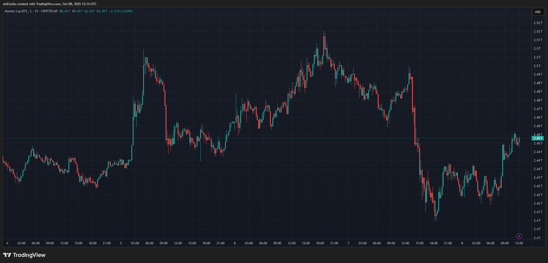Click the 2.49T price scale label

pyautogui.click(x=538, y=74)
